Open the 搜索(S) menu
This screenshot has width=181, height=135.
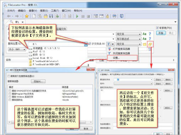pos(44,11)
